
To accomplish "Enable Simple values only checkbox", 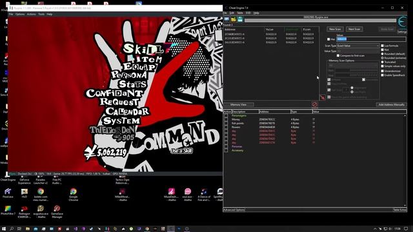I will [x=383, y=66].
